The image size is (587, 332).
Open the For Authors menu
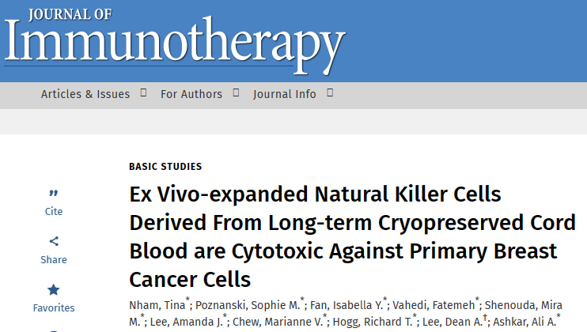click(191, 94)
